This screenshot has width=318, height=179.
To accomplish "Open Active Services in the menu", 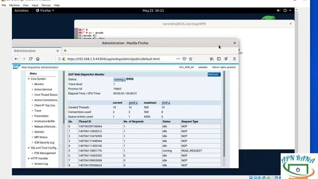I will click(x=43, y=89).
